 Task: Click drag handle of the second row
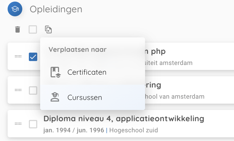pyautogui.click(x=18, y=90)
